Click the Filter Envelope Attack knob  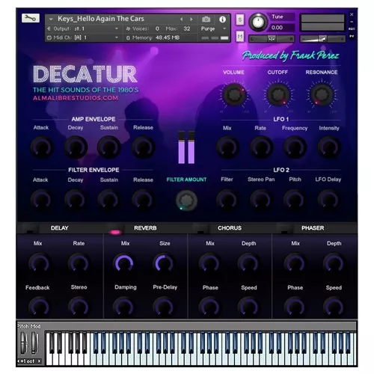(41, 200)
